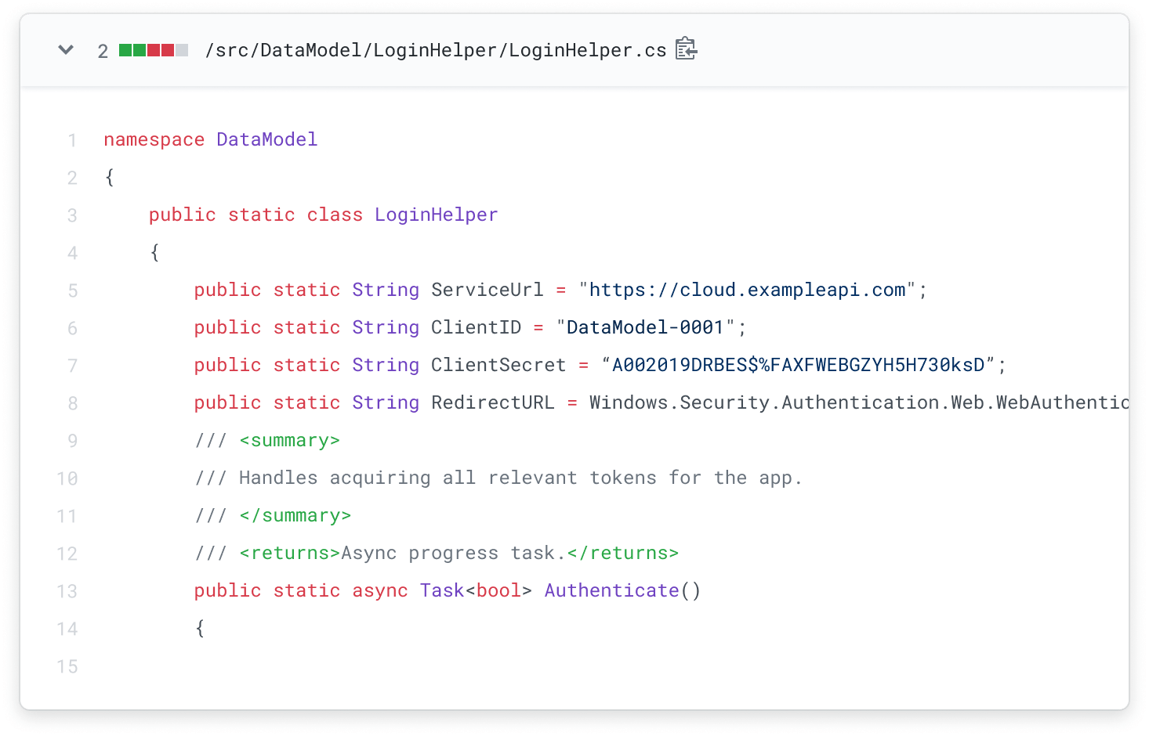Click the second green diff stat block
Screen dimensions: 1149x736
[138, 50]
